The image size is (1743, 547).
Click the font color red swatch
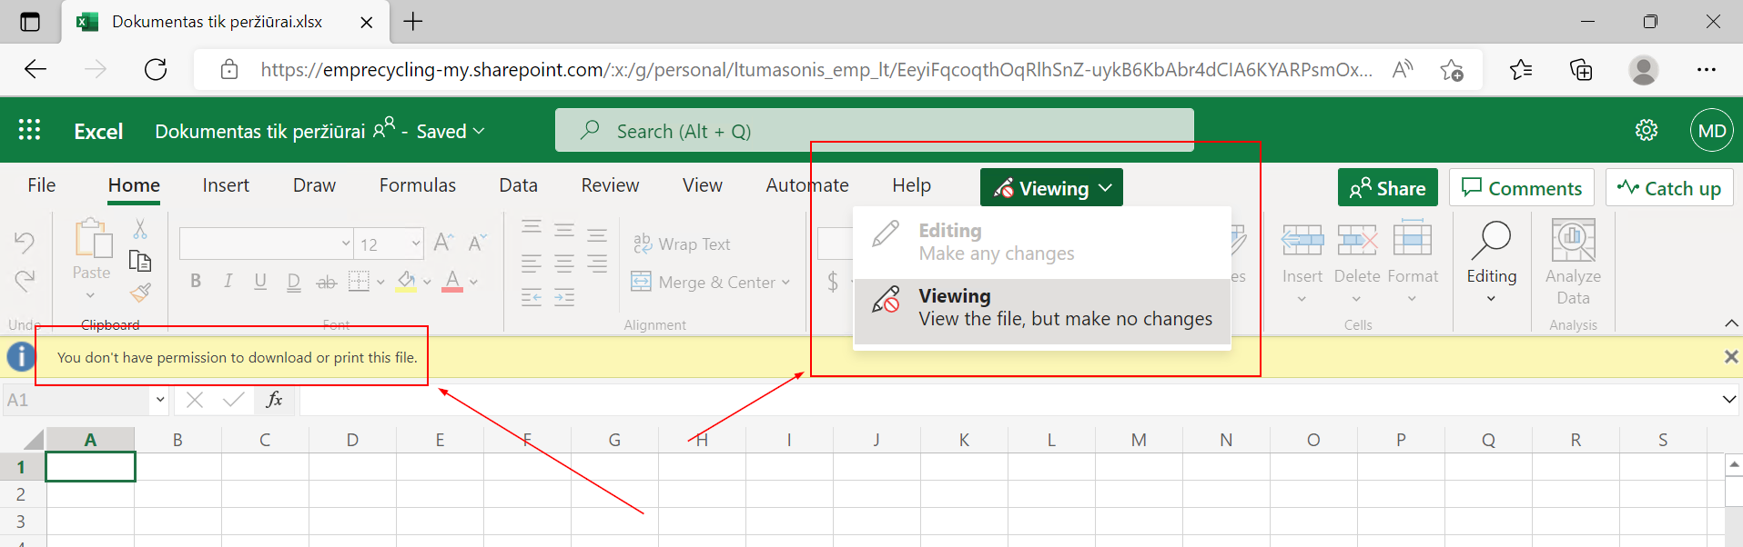coord(452,282)
